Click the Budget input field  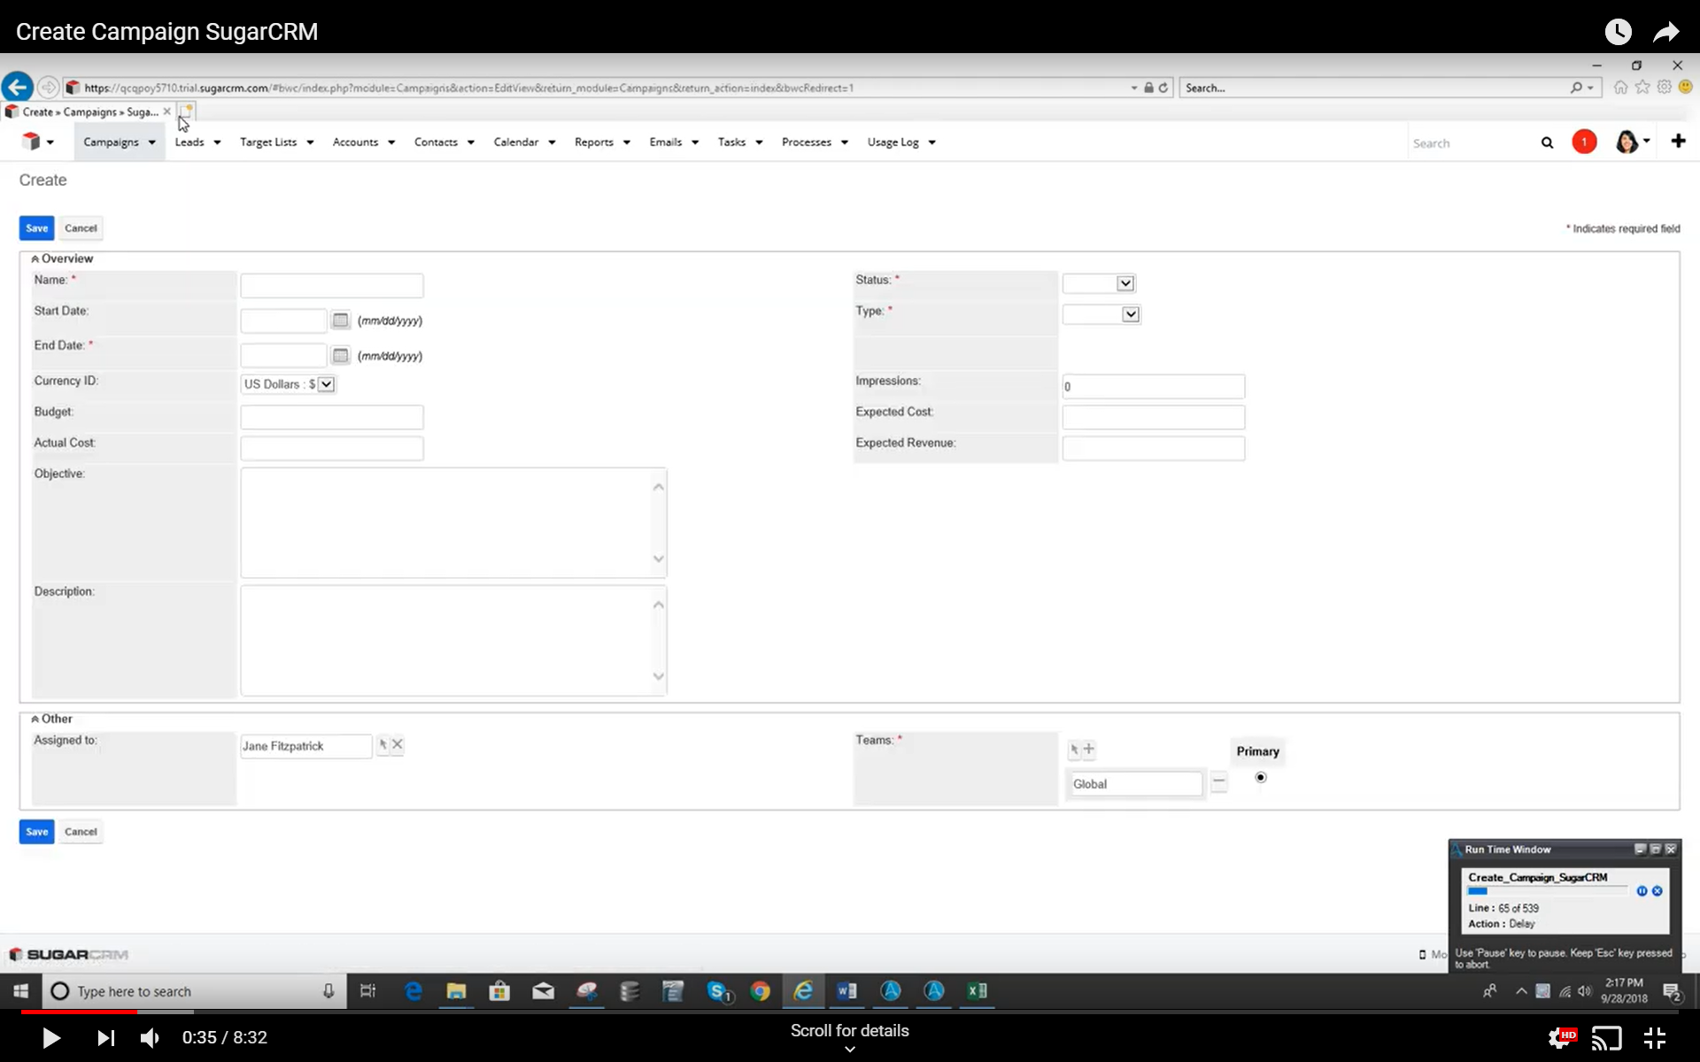[332, 417]
